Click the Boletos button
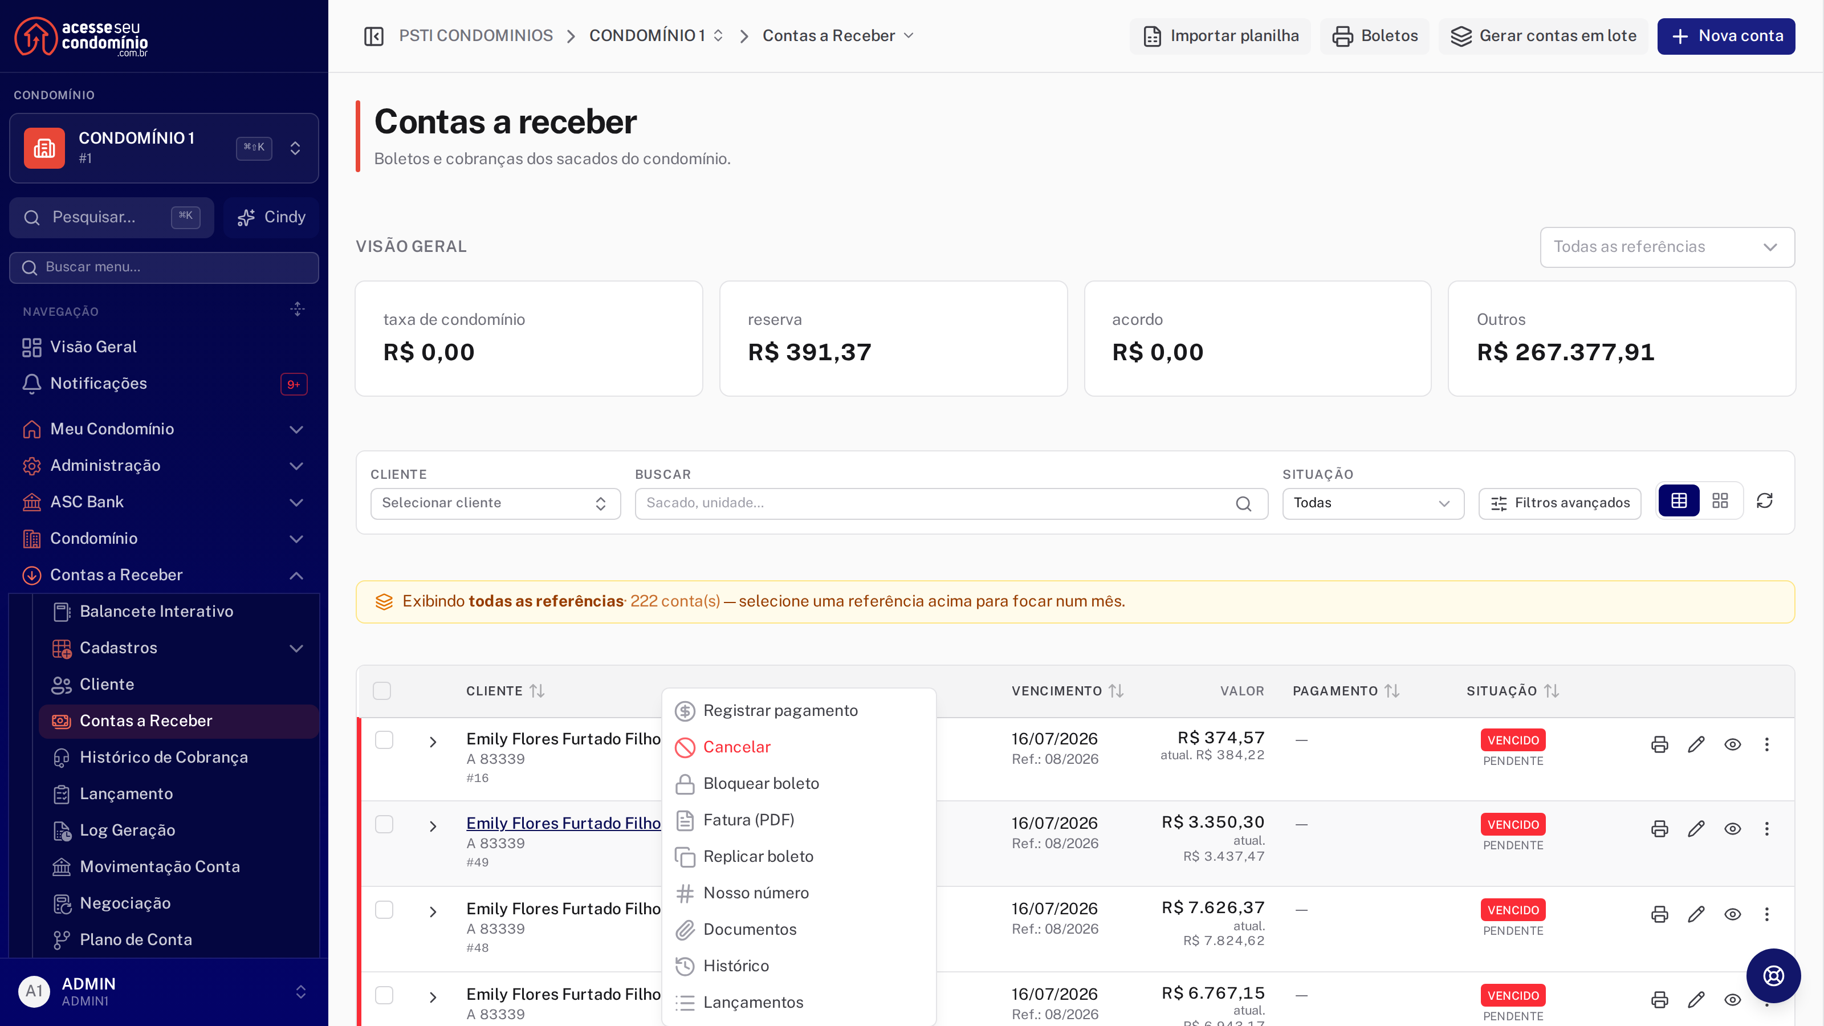1824x1026 pixels. (x=1374, y=36)
